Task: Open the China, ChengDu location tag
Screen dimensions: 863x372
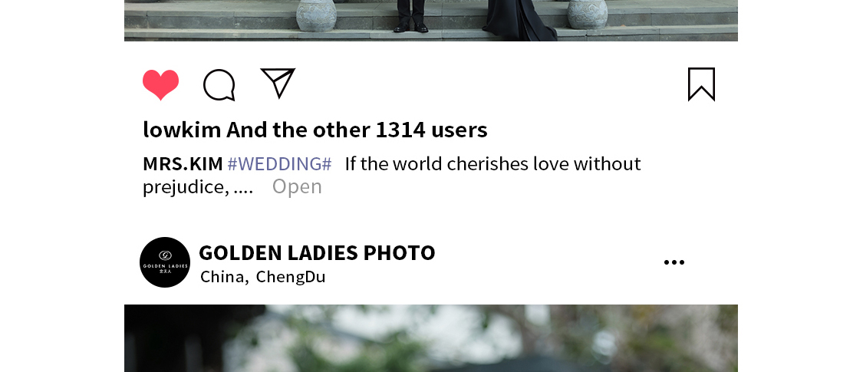Action: [x=263, y=277]
